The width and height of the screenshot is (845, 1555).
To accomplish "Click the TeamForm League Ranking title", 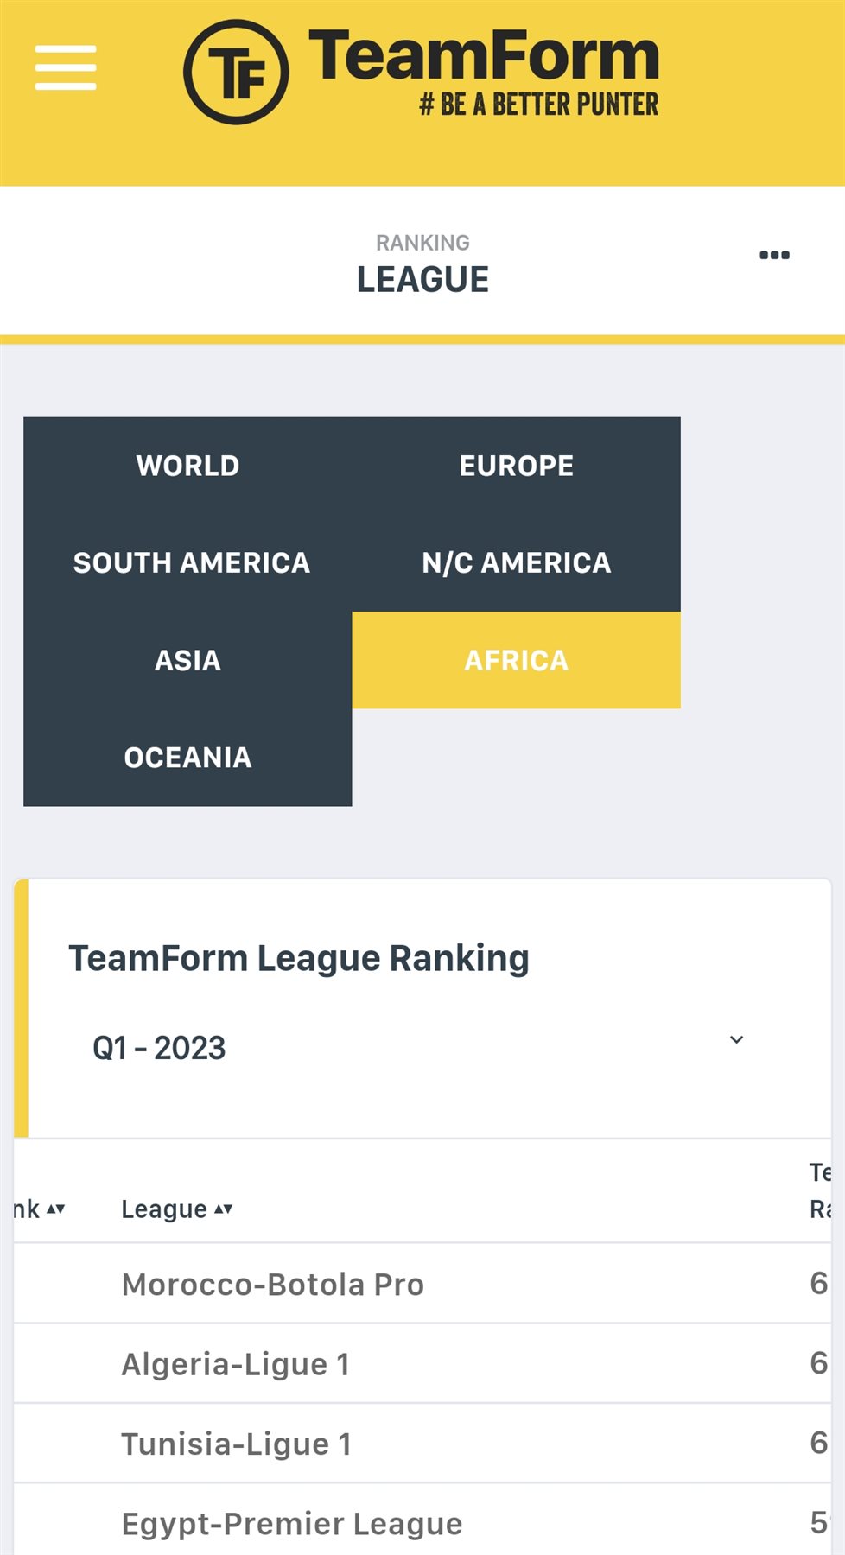I will click(299, 958).
